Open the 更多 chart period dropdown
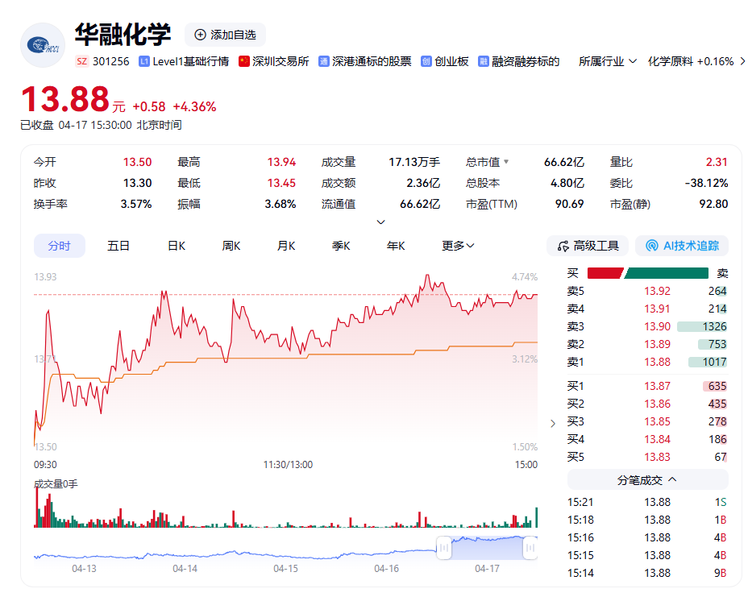This screenshot has width=748, height=597. (x=458, y=246)
